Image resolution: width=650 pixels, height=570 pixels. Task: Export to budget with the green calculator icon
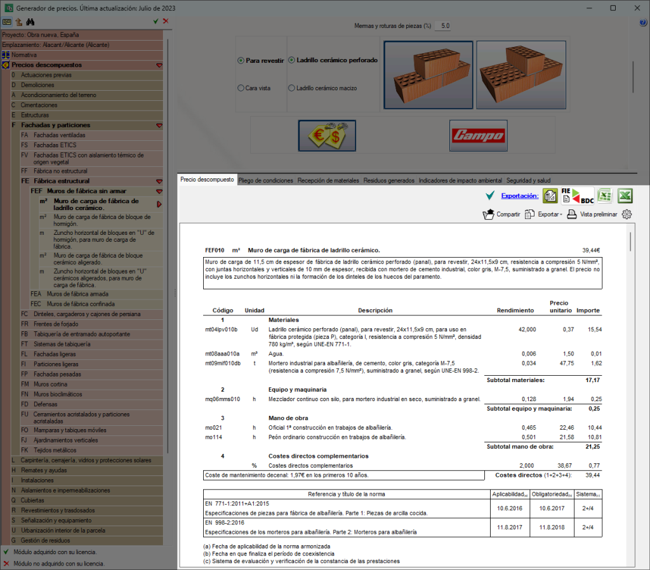[x=550, y=196]
